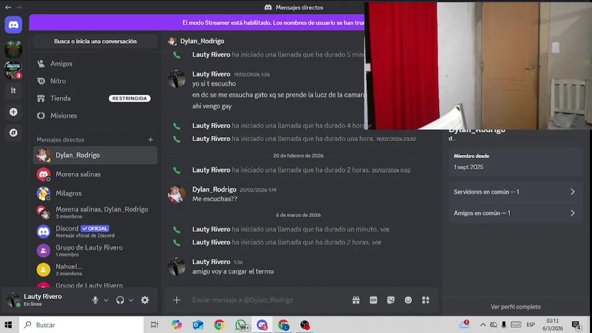Click Windows taskbar search Buscar

(81, 325)
